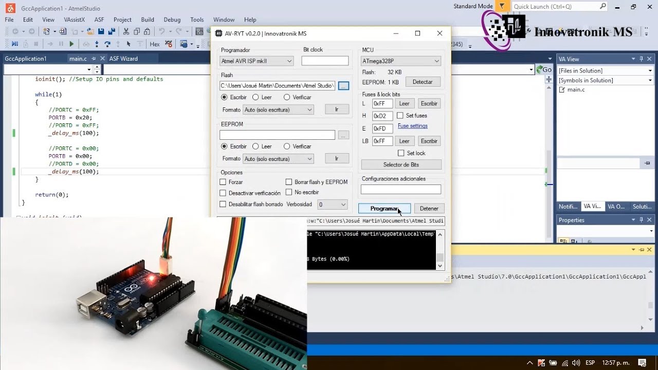Open the MCU ATmega328P dropdown
This screenshot has height=370, width=658.
[401, 61]
